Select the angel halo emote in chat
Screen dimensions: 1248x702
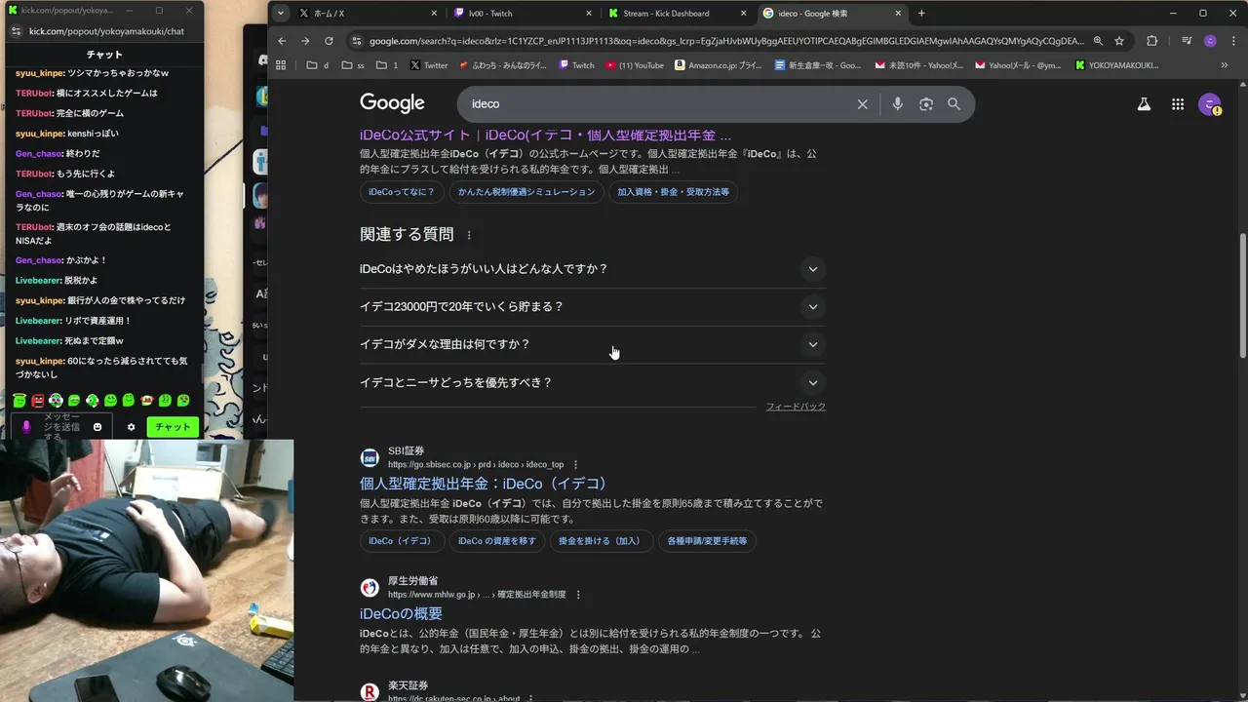[x=19, y=401]
